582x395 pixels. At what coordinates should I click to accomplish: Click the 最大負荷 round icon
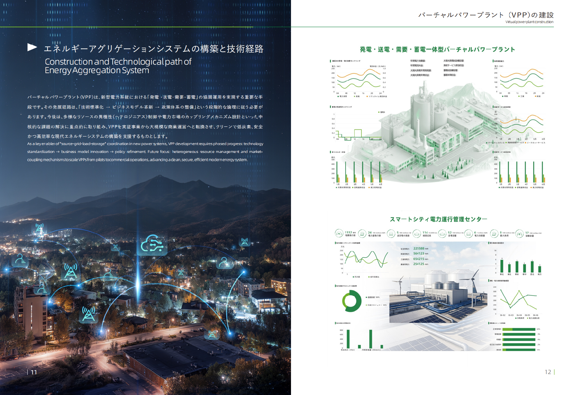[x=494, y=234]
